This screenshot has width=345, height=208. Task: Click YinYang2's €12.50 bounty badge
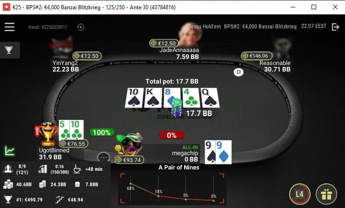87,56
